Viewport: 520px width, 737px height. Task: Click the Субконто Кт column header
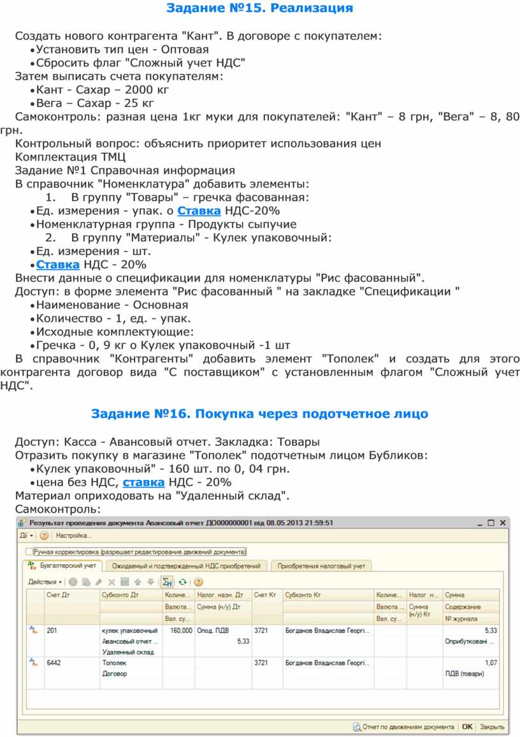[x=328, y=595]
